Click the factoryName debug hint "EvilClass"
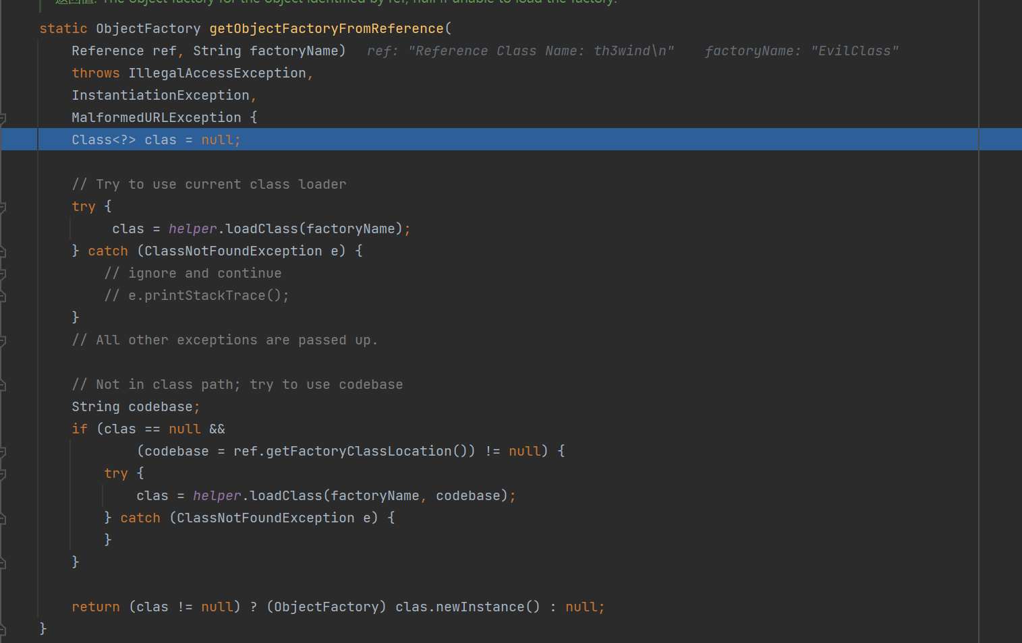Image resolution: width=1022 pixels, height=643 pixels. tap(801, 51)
